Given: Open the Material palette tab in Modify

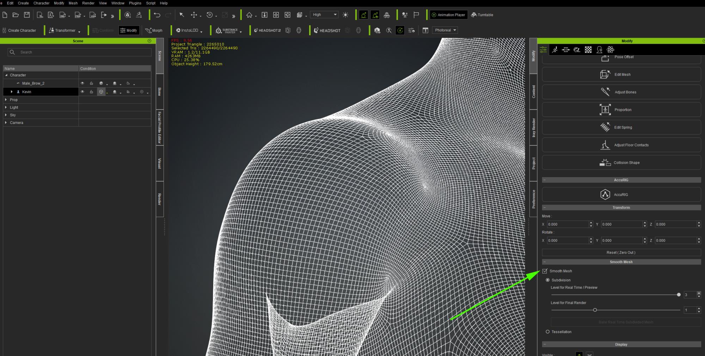Looking at the screenshot, I should pos(577,50).
